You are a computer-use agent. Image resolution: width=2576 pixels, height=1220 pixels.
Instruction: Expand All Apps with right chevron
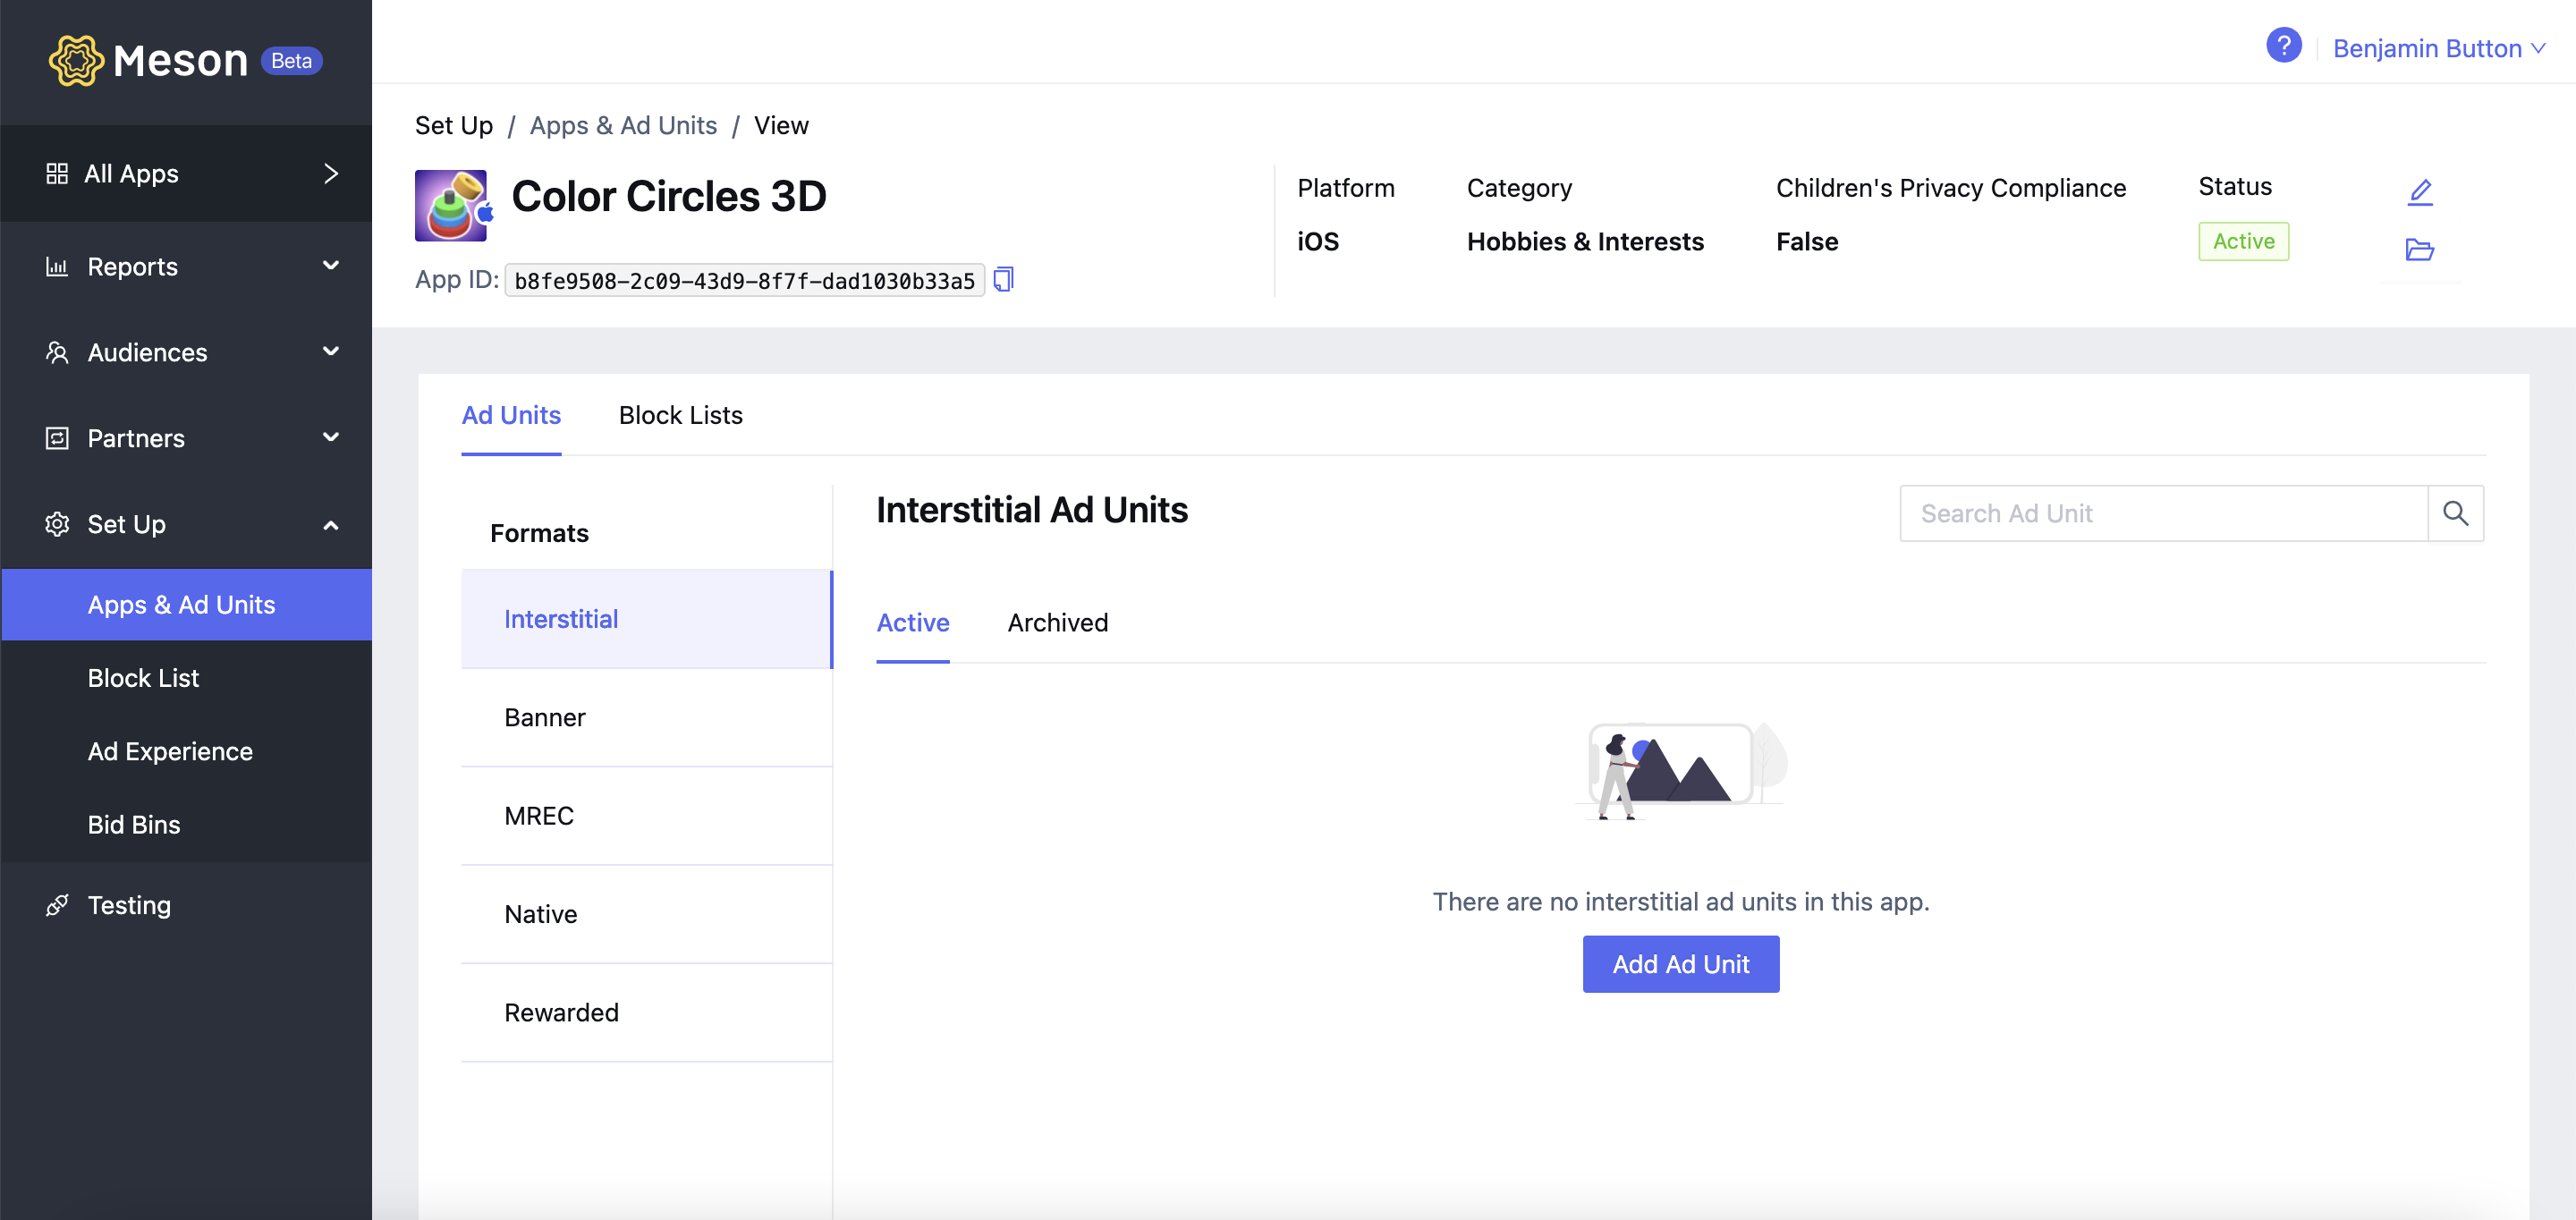(x=331, y=174)
